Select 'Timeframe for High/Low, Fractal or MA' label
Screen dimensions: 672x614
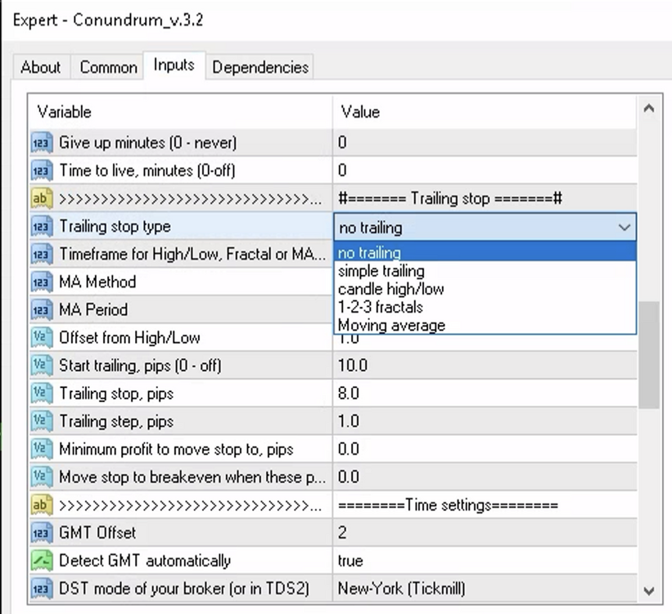coord(192,255)
